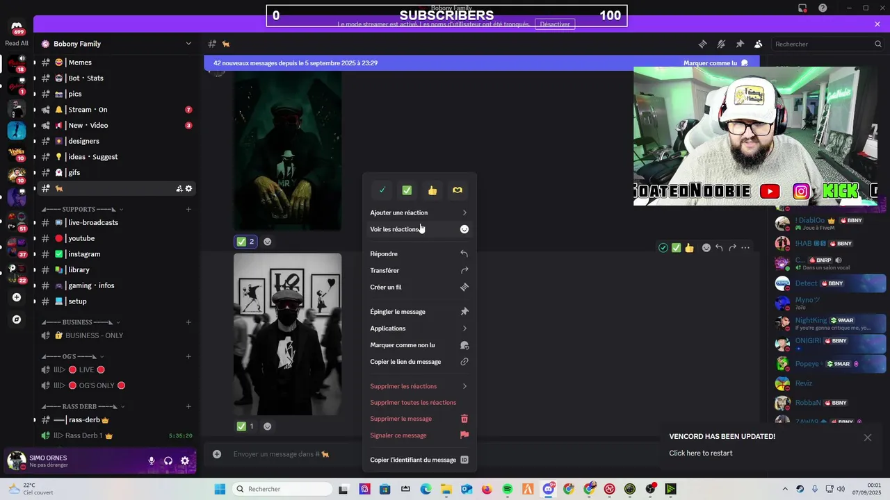Click Read All at top of server list

click(17, 43)
